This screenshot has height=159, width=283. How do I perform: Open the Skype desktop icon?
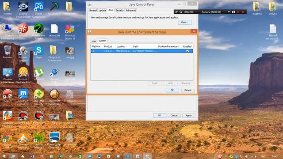38,52
